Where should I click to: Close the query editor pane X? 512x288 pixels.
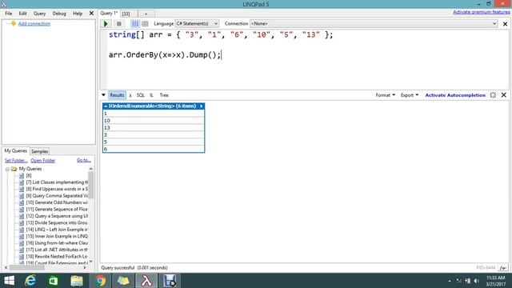pyautogui.click(x=505, y=24)
